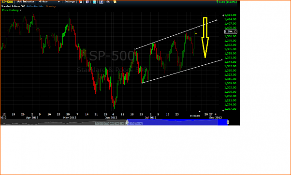Click the 1,351.00 price axis label
This screenshot has height=175, width=291.
pos(230,58)
